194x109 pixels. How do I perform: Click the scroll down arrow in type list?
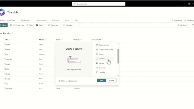coord(118,75)
